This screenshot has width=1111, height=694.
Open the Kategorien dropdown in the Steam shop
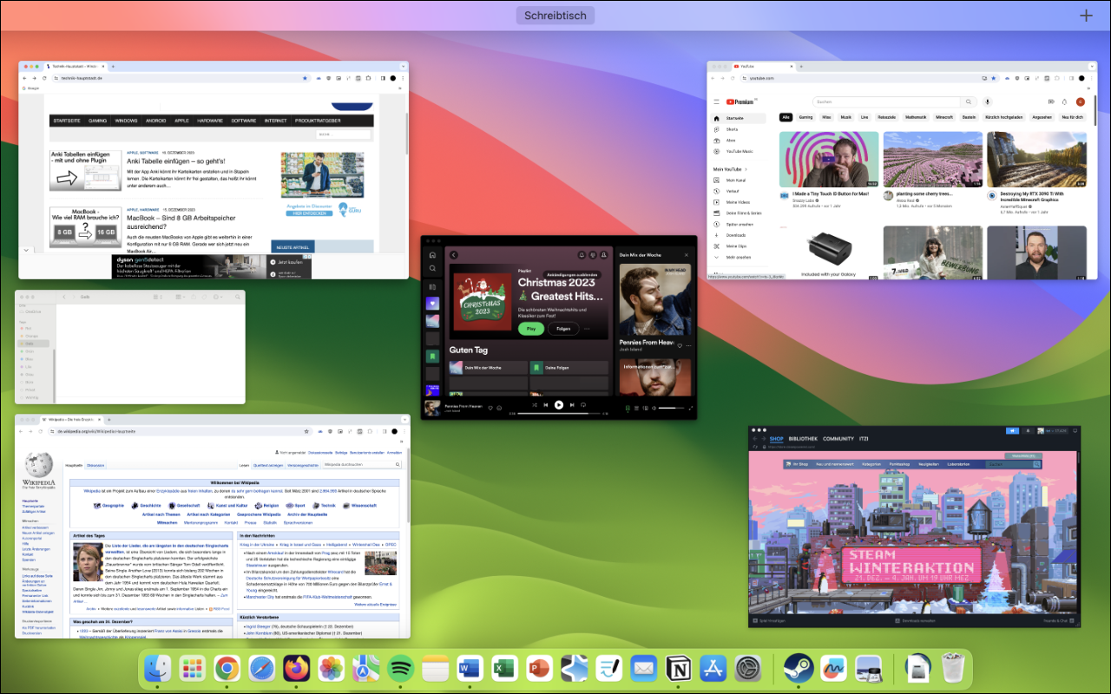point(872,464)
